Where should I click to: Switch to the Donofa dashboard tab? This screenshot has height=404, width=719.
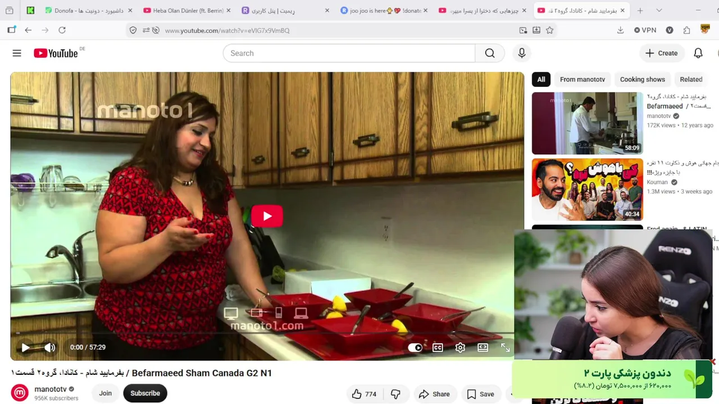[88, 10]
